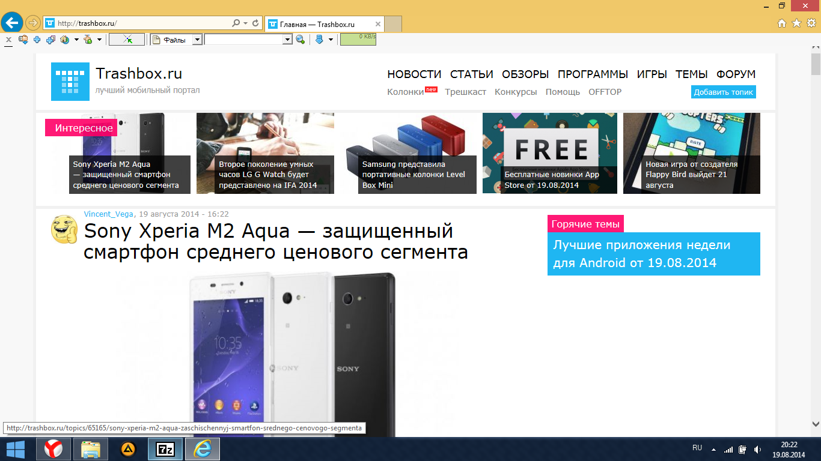This screenshot has width=821, height=461.
Task: Click the RU language indicator in taskbar
Action: point(697,448)
